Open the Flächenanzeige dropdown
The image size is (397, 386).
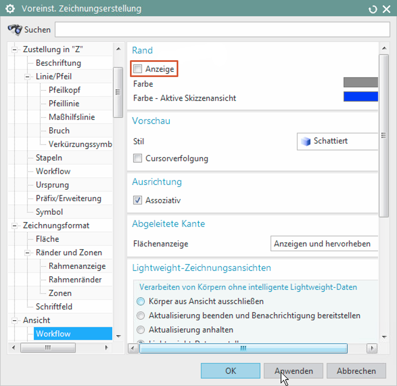(x=324, y=244)
